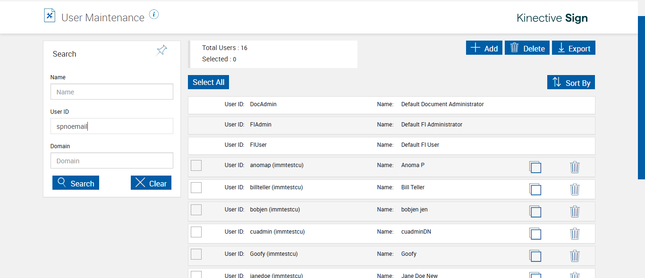Clear the search filters
Screen dimensions: 645x278
151,183
